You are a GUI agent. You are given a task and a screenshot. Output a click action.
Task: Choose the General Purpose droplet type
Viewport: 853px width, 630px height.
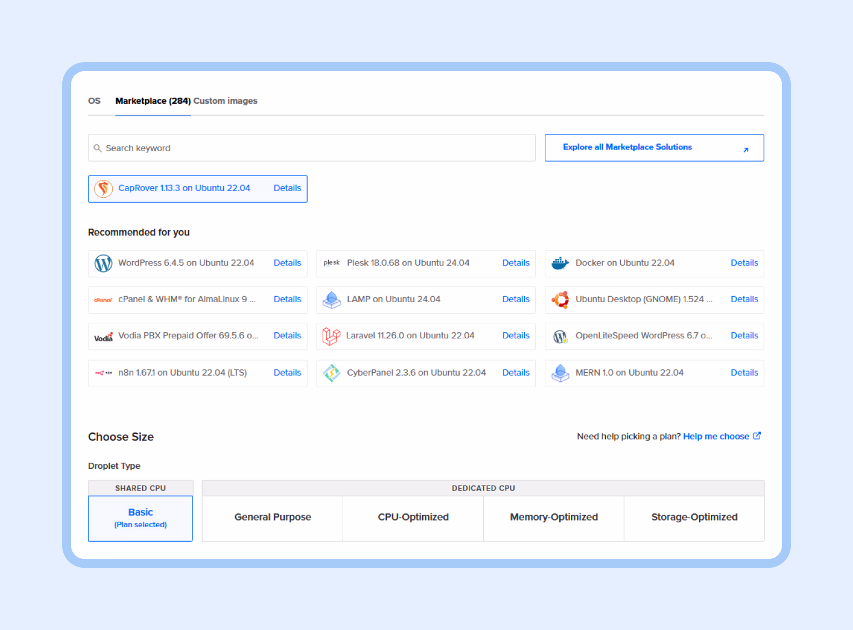pos(273,518)
